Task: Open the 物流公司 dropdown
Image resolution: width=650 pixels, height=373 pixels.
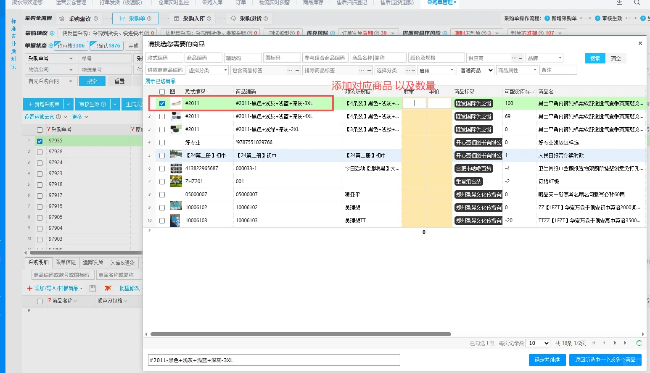Action: [x=51, y=70]
